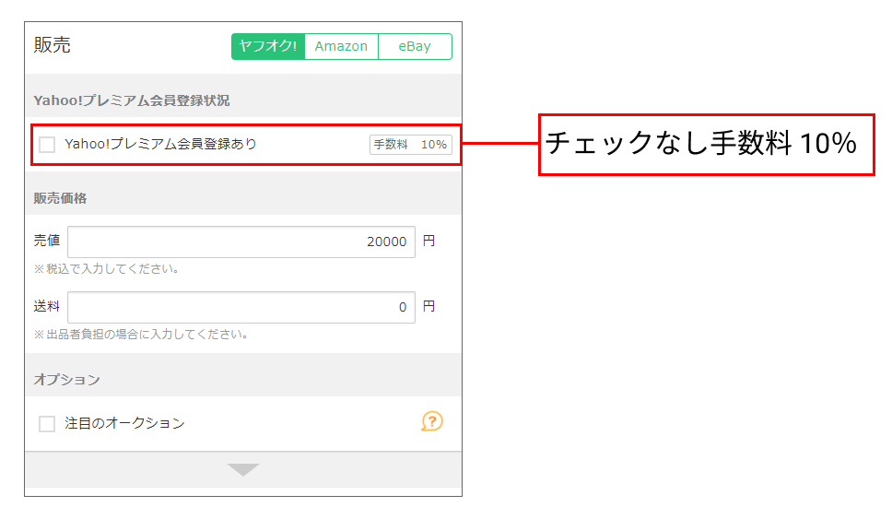Click the 販売価格 section header
Viewport: 892px width, 507px height.
tap(61, 198)
